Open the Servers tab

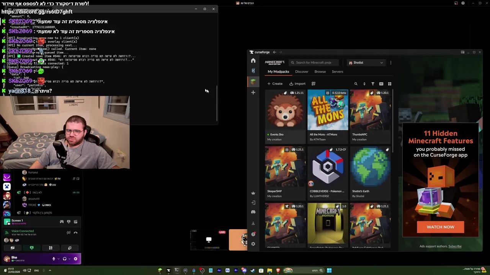337,71
